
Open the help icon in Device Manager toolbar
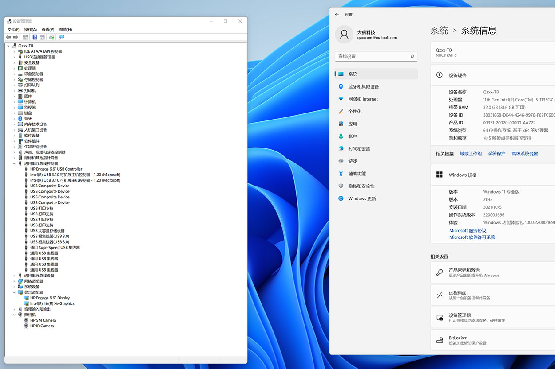35,38
